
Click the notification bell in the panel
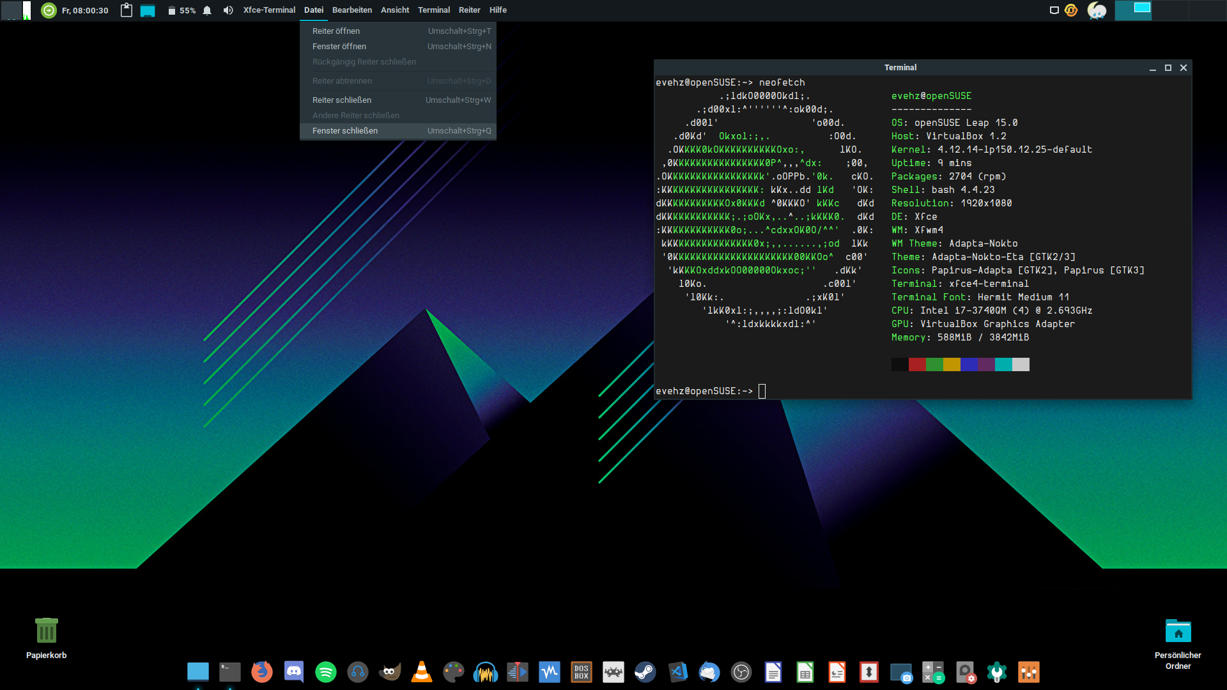click(x=207, y=10)
